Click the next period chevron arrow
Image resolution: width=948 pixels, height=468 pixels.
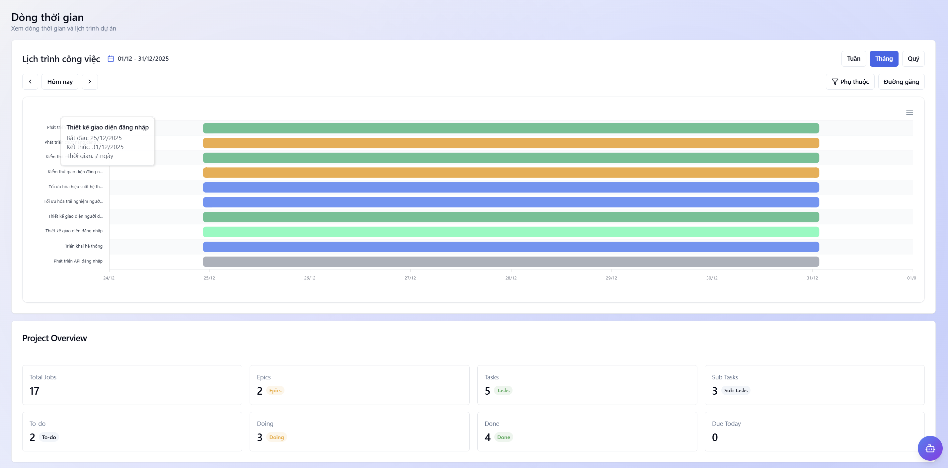pos(90,82)
